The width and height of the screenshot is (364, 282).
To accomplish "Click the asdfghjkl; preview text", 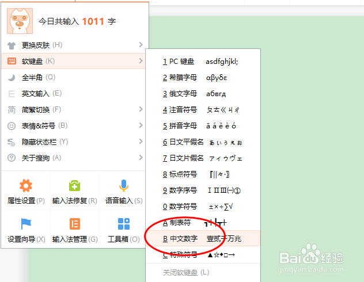I will tap(222, 62).
